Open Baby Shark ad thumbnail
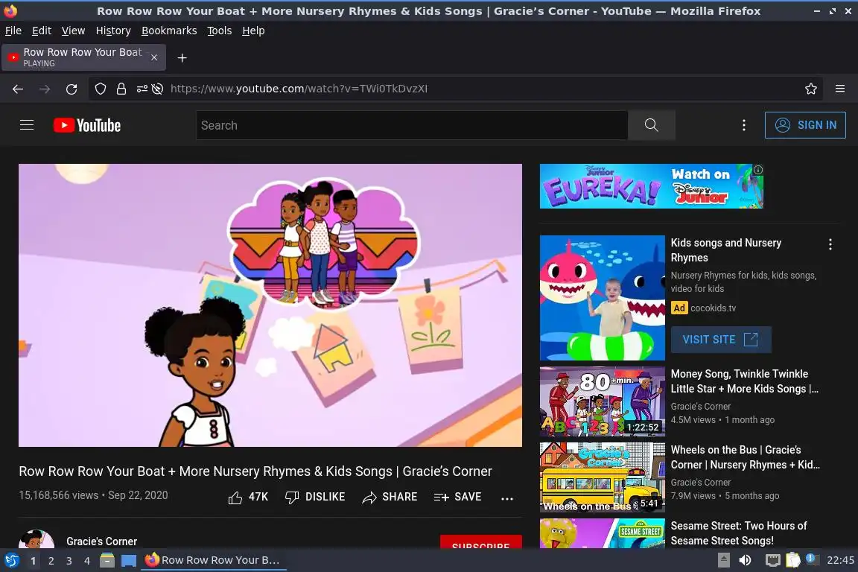 coord(602,298)
